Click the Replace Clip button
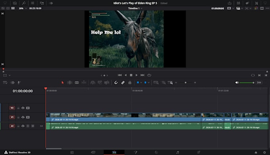The width and height of the screenshot is (270, 155). (107, 83)
